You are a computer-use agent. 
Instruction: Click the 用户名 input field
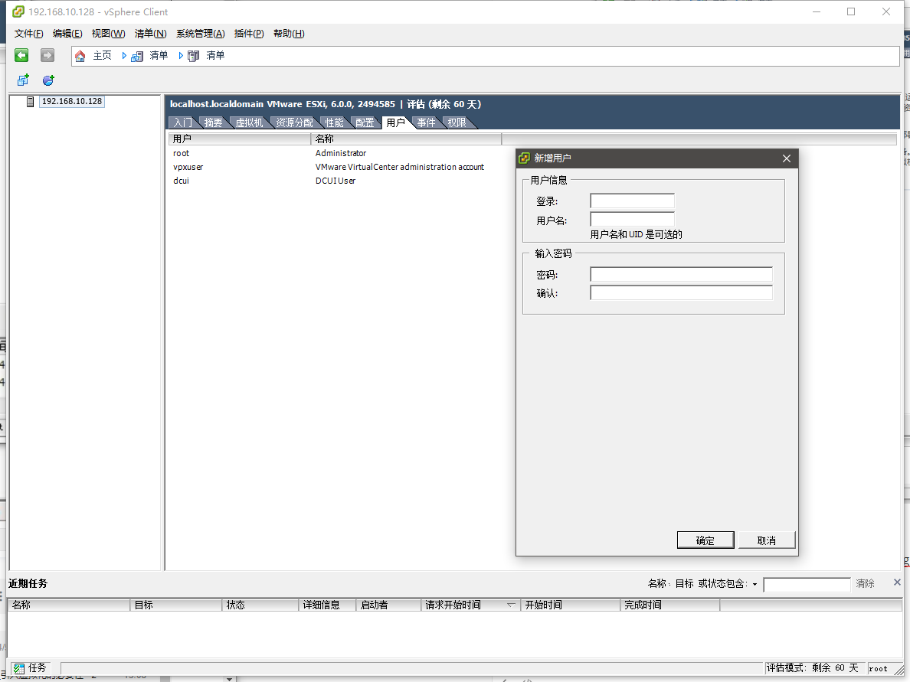(632, 219)
